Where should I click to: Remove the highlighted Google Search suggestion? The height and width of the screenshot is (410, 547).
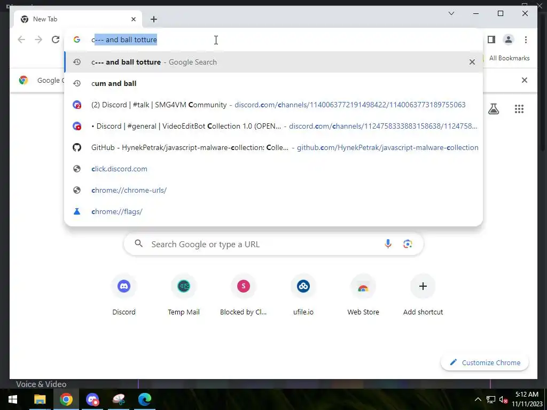click(472, 62)
